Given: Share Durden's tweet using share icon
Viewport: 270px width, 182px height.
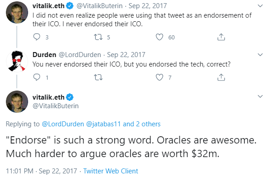Looking at the screenshot, I should click(x=221, y=77).
